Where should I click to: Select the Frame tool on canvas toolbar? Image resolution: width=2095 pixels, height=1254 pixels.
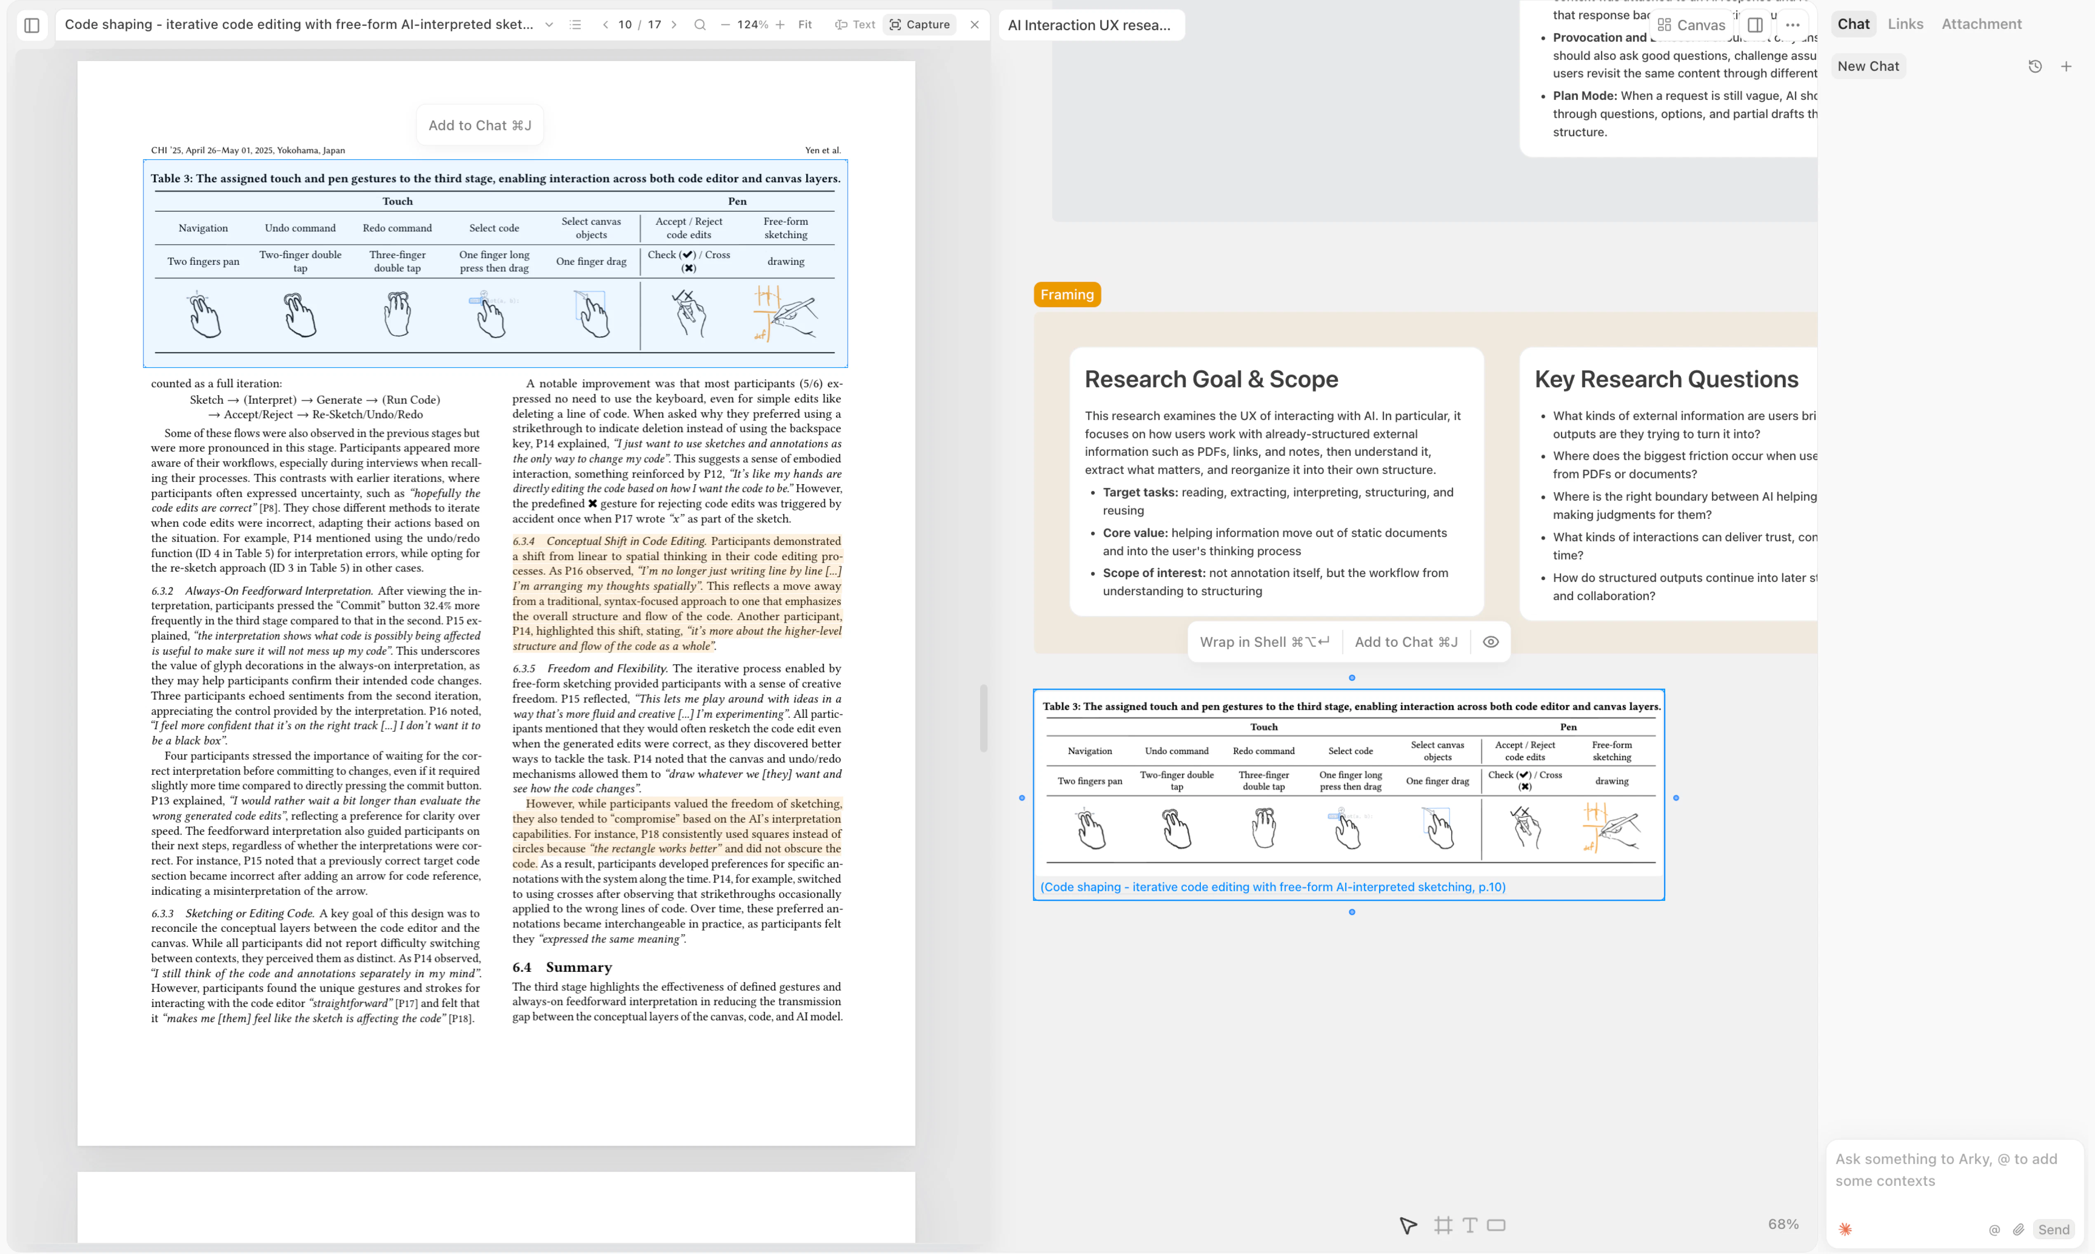pyautogui.click(x=1443, y=1225)
